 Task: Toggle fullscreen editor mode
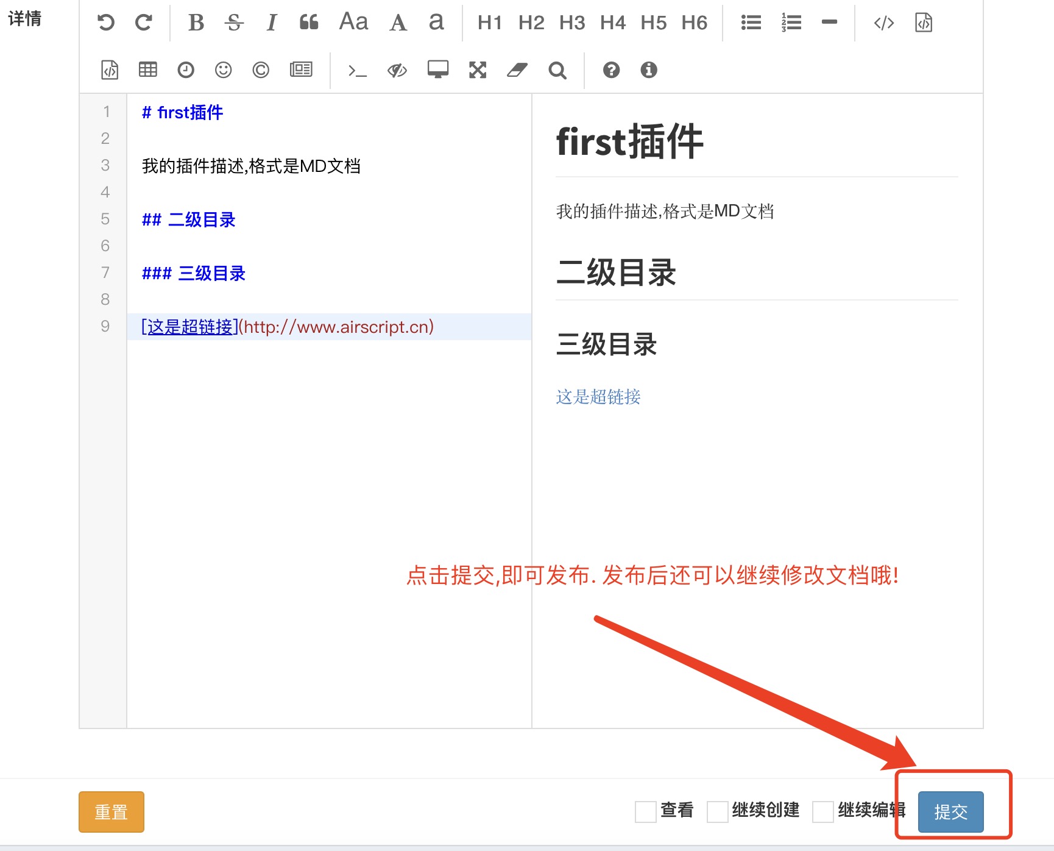pyautogui.click(x=478, y=70)
